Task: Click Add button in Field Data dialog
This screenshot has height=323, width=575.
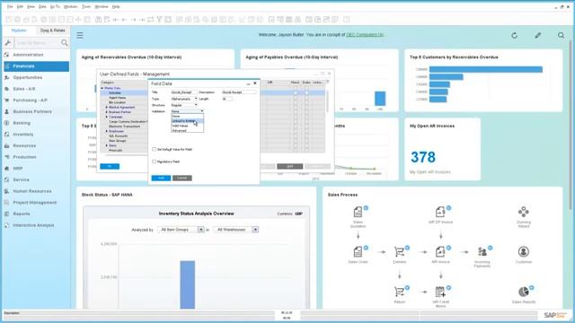Action: 161,178
